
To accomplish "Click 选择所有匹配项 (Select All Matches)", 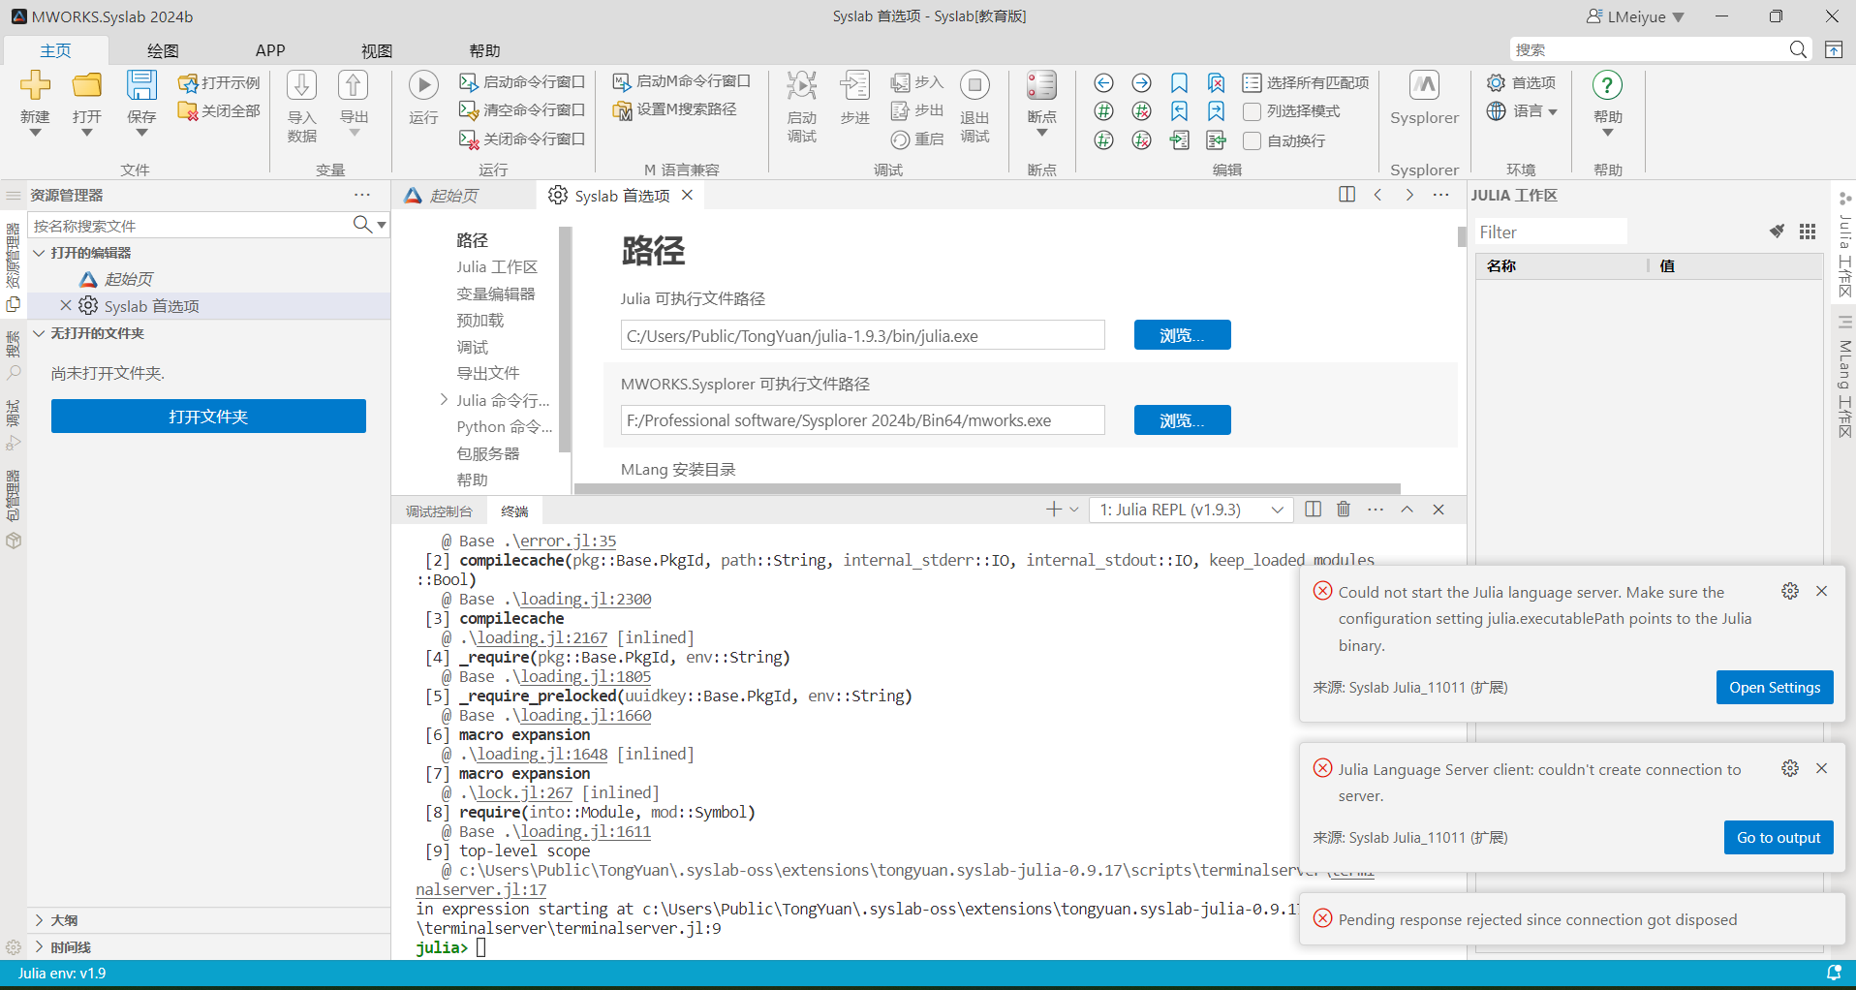I will [x=1306, y=83].
